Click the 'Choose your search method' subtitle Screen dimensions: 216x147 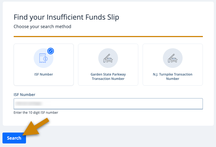click(x=42, y=26)
